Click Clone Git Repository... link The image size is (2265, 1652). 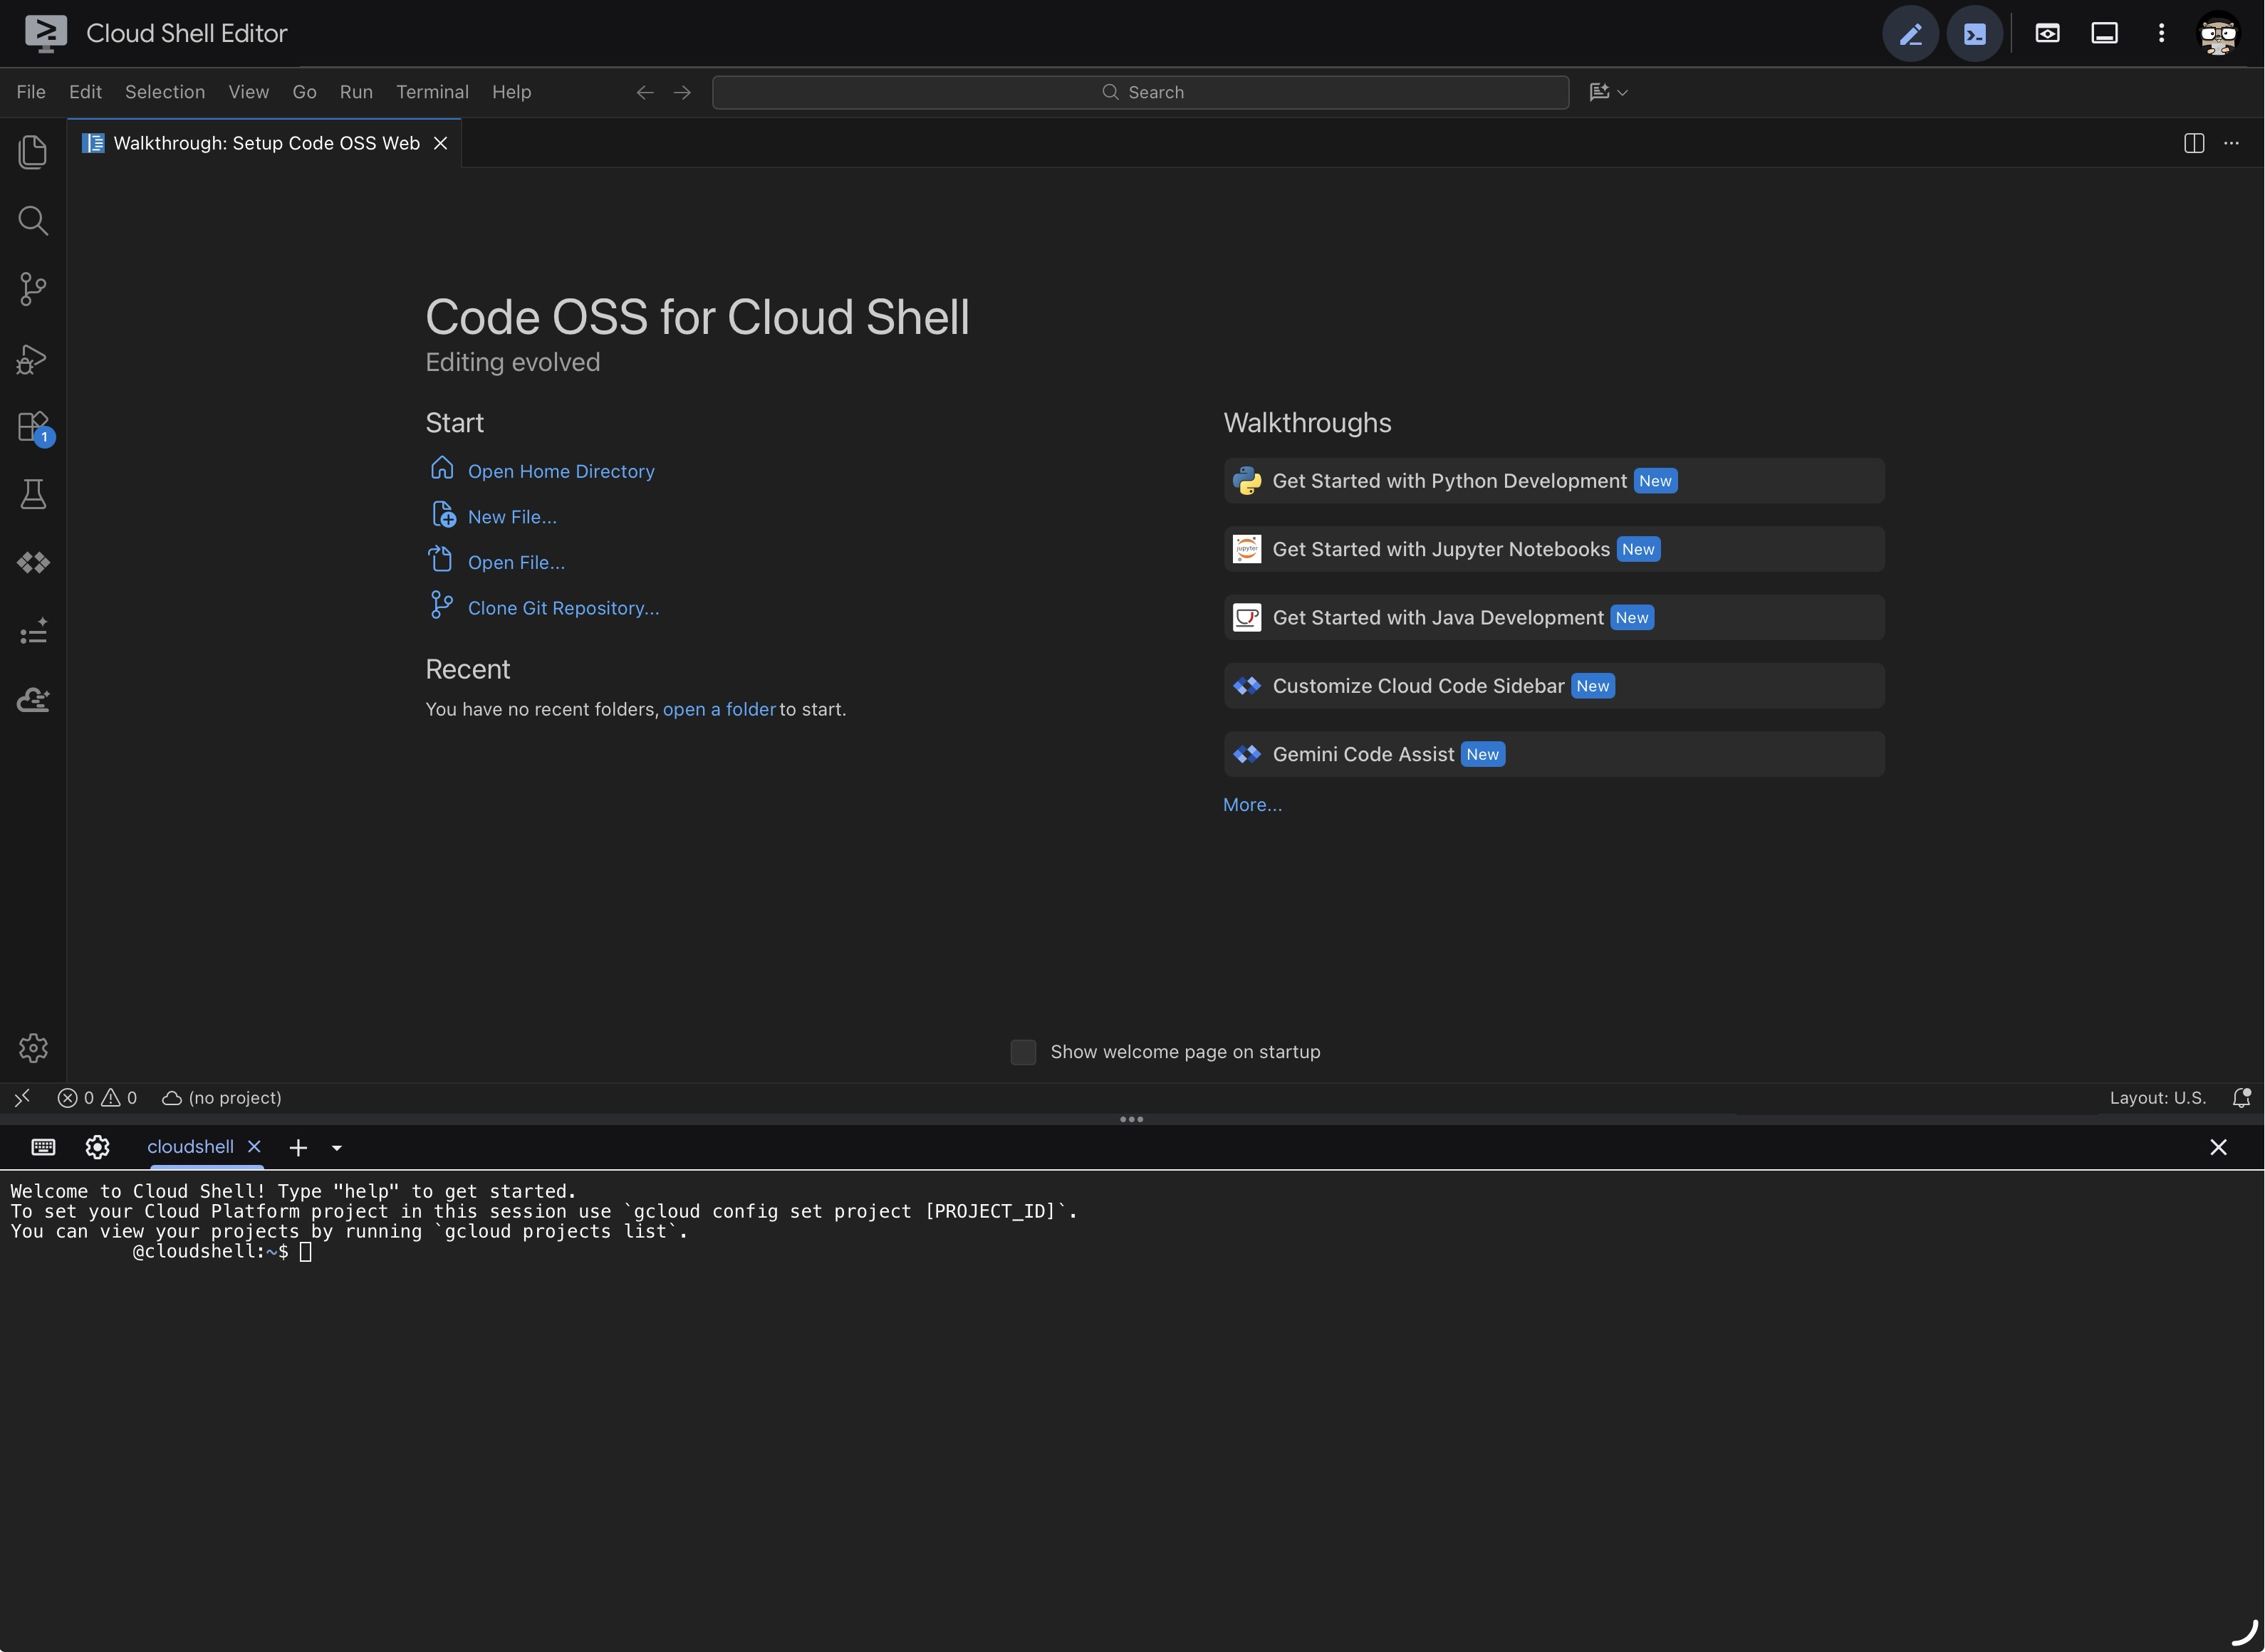point(563,608)
